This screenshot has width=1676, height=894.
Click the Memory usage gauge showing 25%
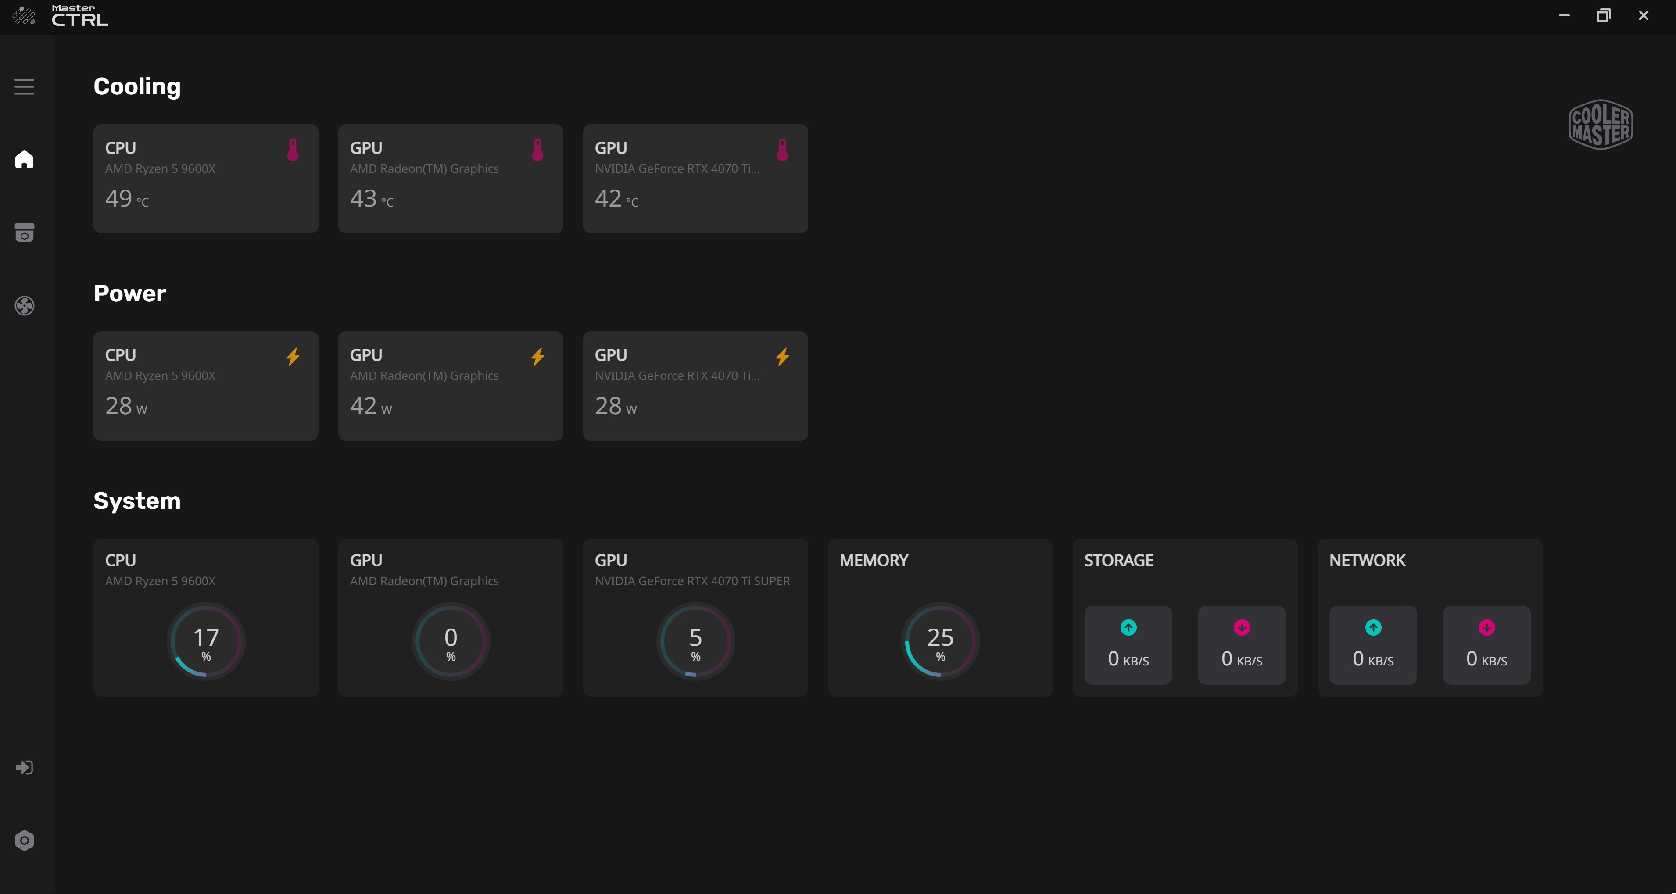point(940,641)
